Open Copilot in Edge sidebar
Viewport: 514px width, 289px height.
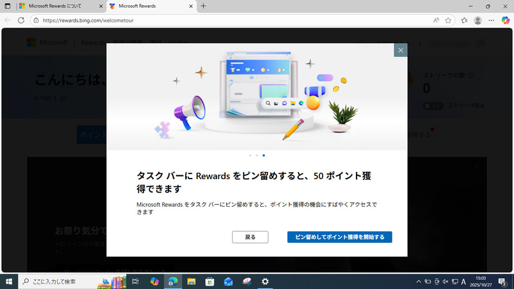(506, 21)
